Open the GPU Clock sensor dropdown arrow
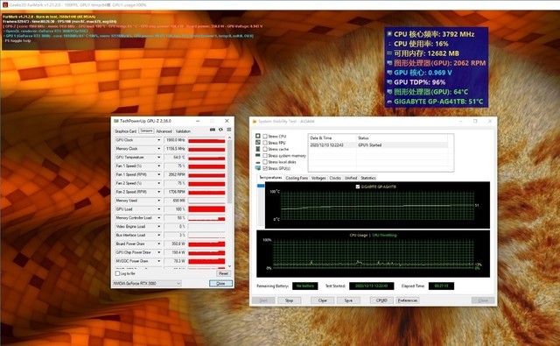Screen dimensions: 560x346 pyautogui.click(x=159, y=140)
